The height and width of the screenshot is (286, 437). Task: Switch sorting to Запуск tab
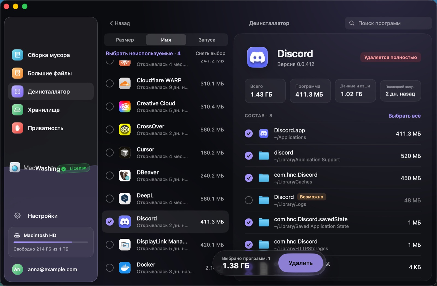point(207,40)
